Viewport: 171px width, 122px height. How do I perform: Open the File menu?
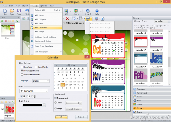pos(5,6)
